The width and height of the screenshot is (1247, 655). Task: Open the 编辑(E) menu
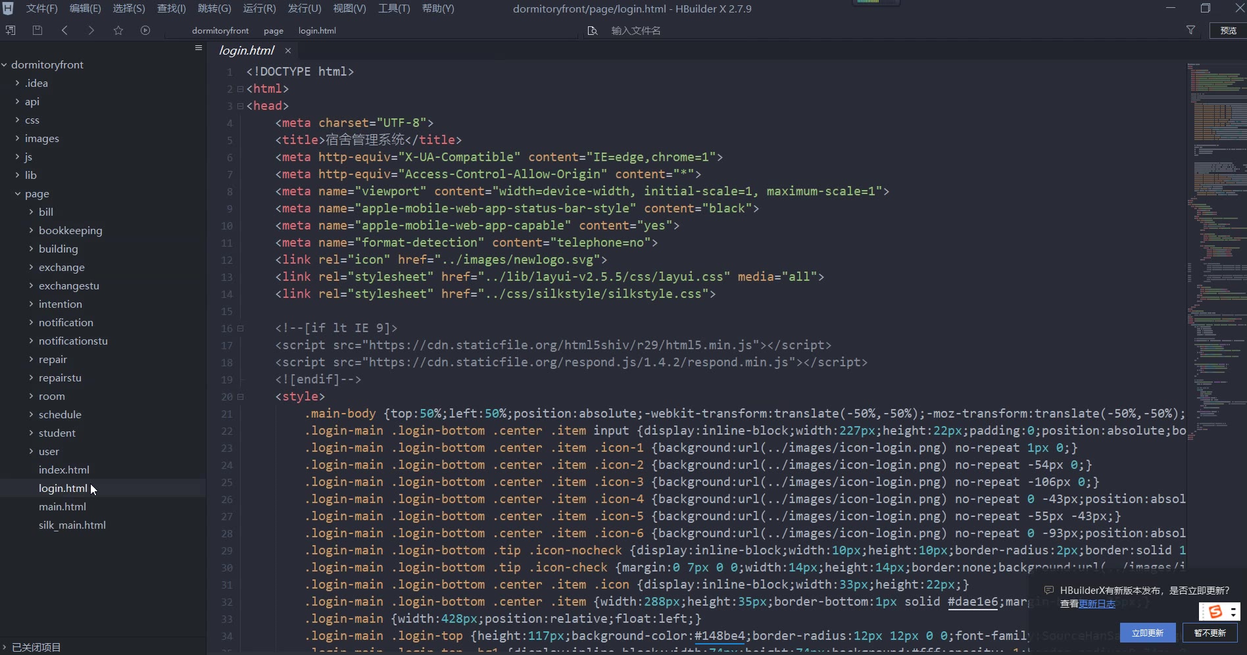(x=86, y=9)
